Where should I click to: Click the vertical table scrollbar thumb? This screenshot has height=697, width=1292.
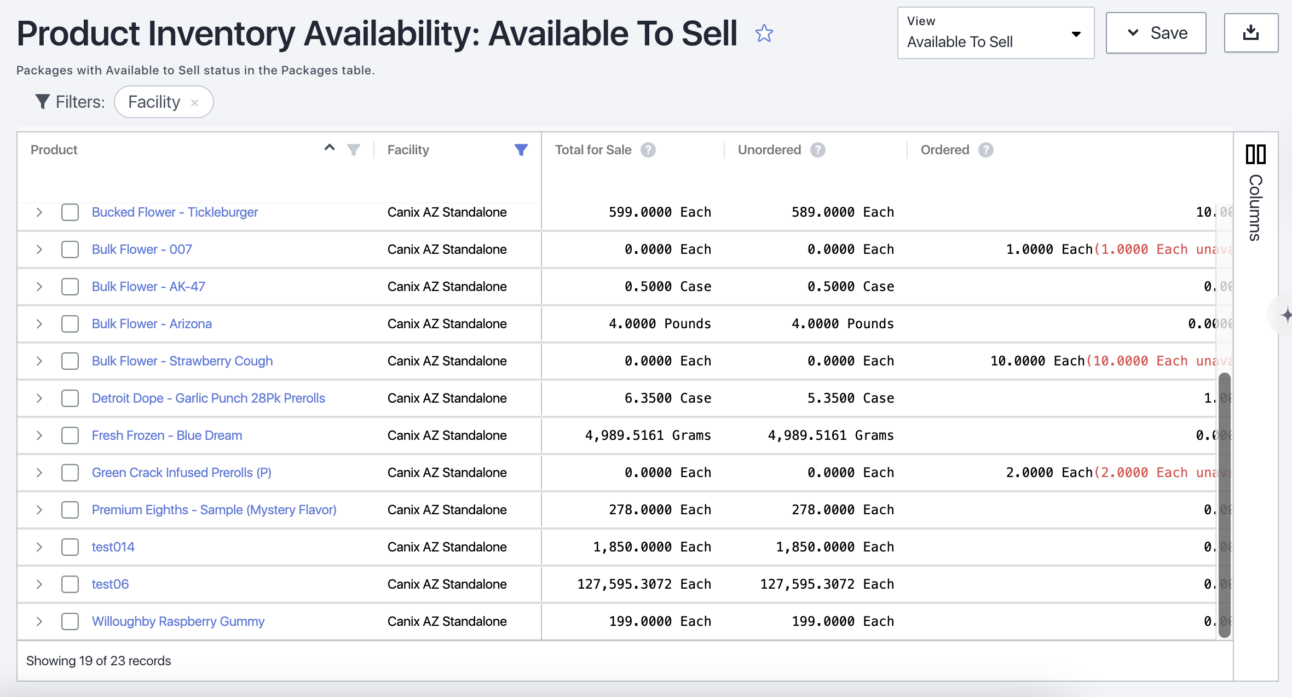(1225, 505)
